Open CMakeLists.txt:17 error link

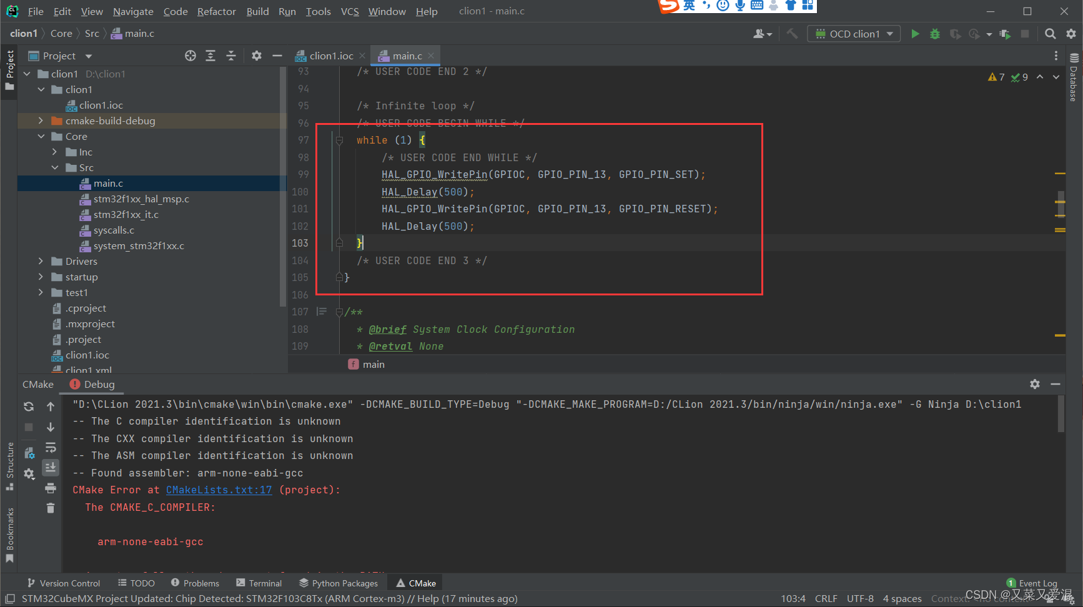tap(219, 490)
